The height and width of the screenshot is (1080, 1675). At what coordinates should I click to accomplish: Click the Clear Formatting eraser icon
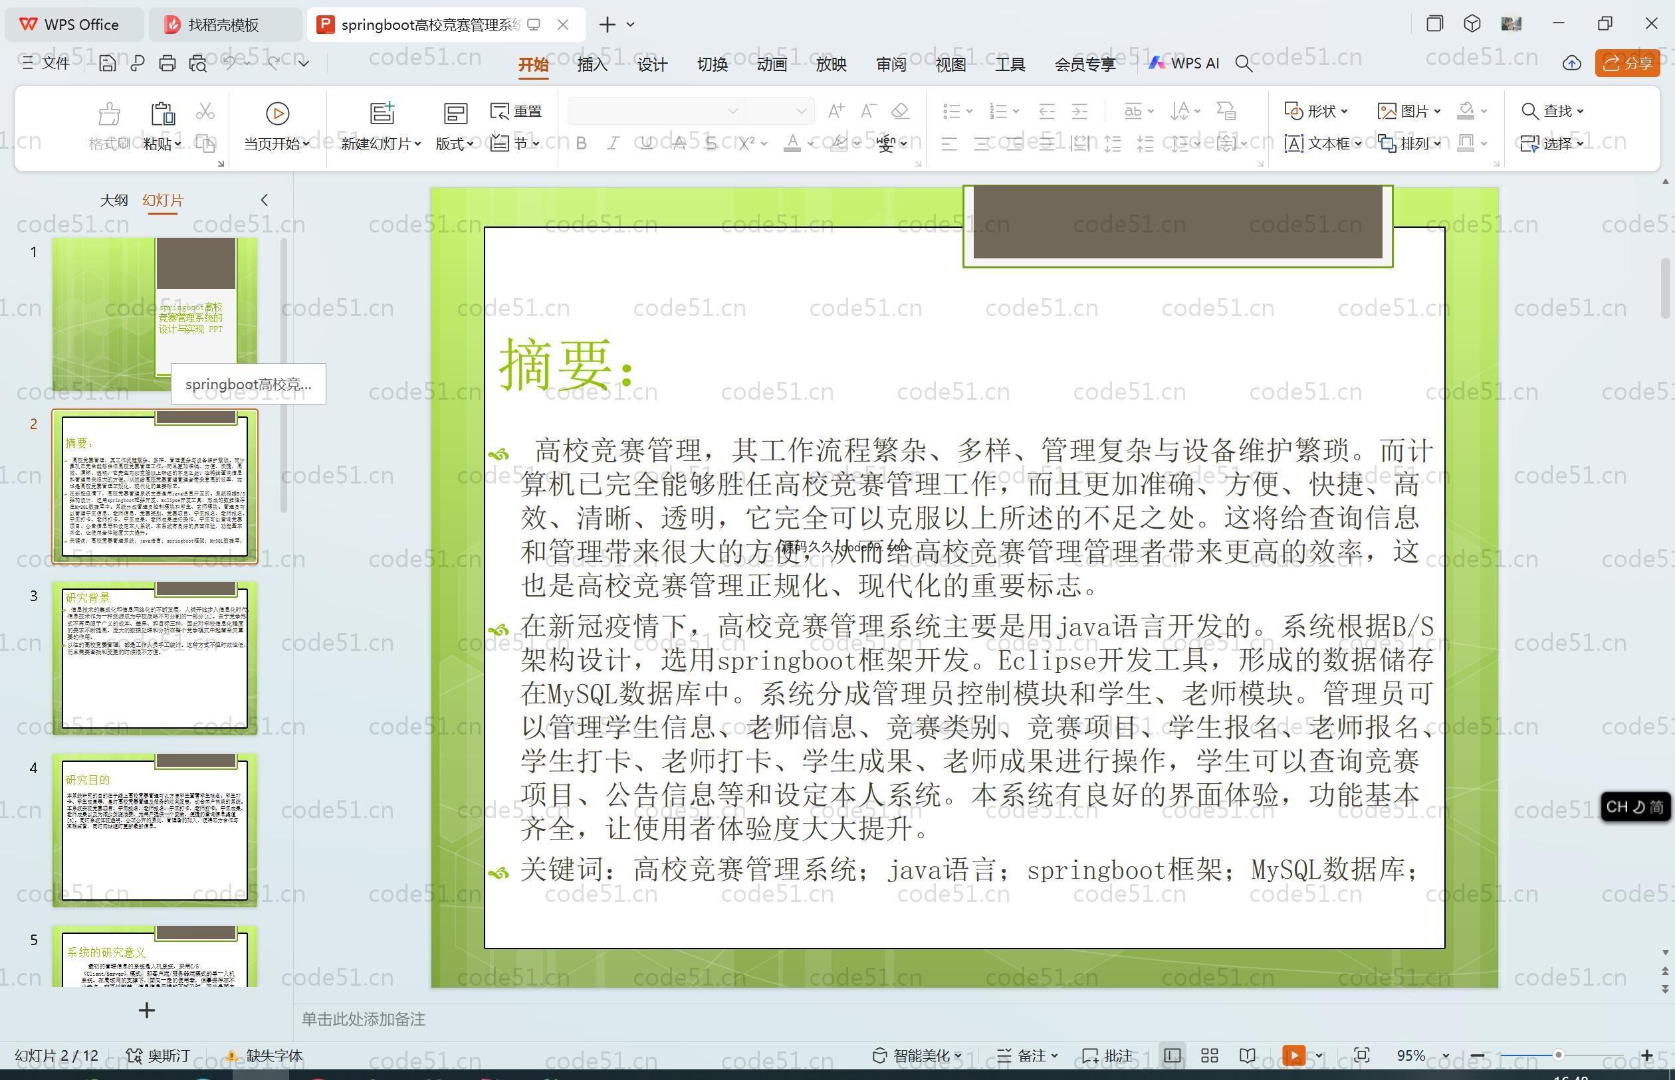click(900, 111)
